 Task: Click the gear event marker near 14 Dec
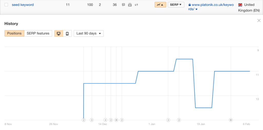116,120
